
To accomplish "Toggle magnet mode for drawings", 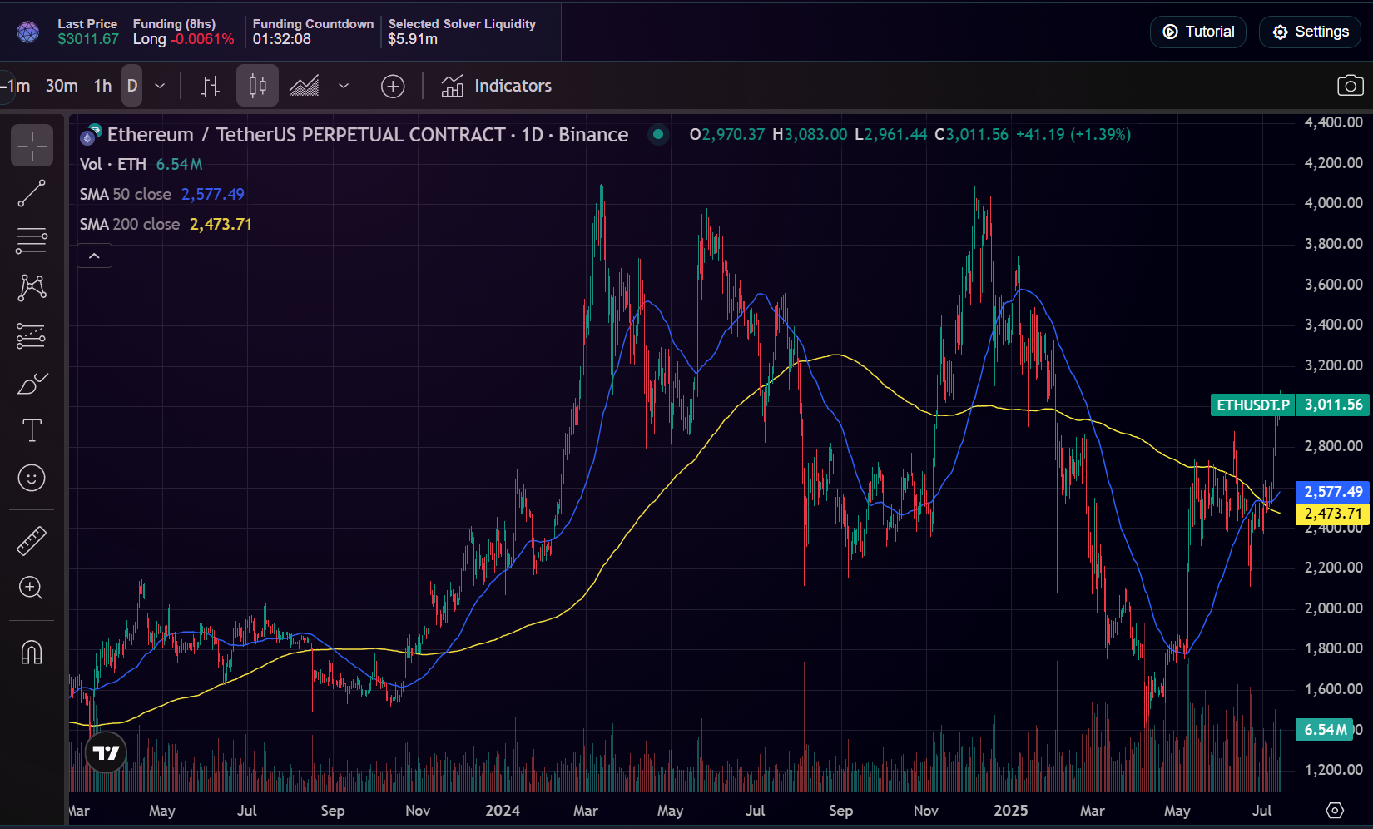I will pyautogui.click(x=32, y=652).
